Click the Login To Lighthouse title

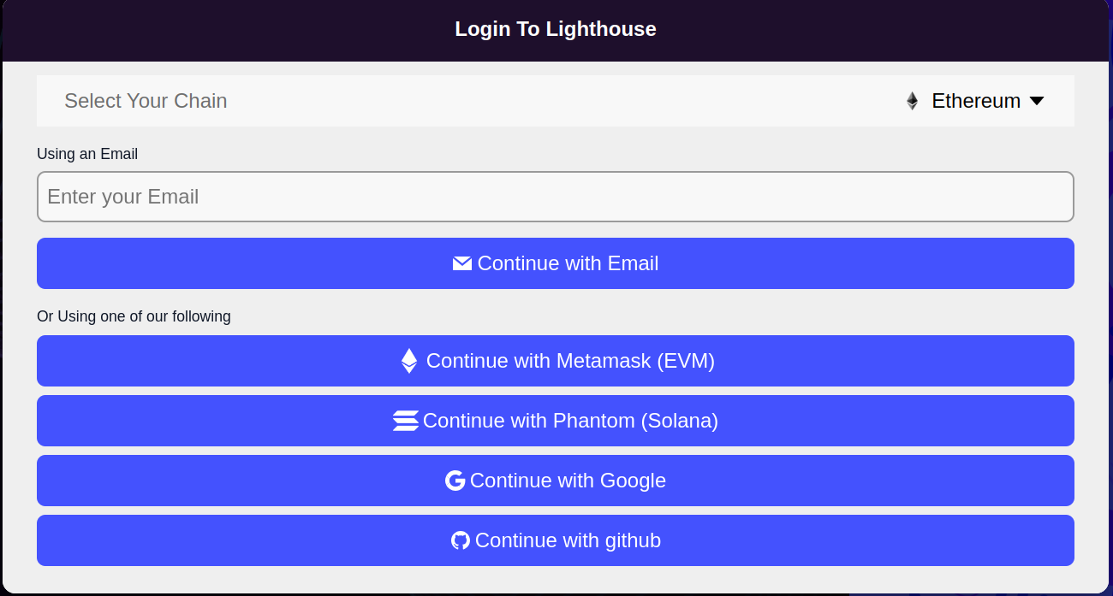(x=555, y=29)
